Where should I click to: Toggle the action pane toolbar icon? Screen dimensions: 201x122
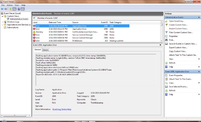tap(23, 9)
